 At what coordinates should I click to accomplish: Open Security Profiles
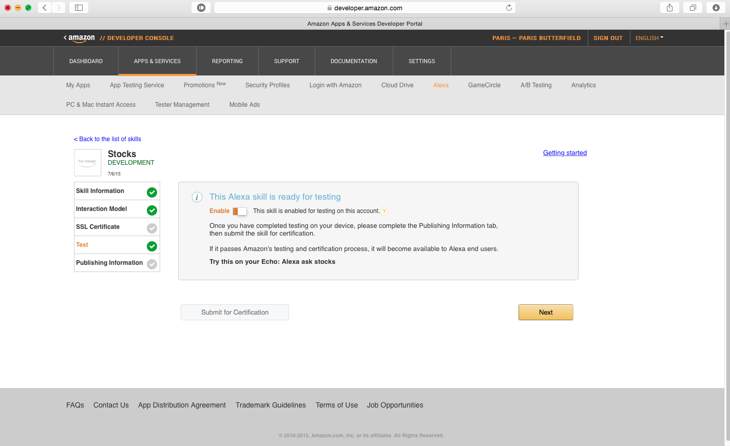coord(267,85)
